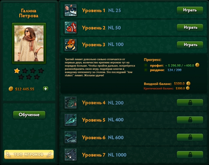Expand the Уровень 4 NL 200 row

click(x=134, y=103)
